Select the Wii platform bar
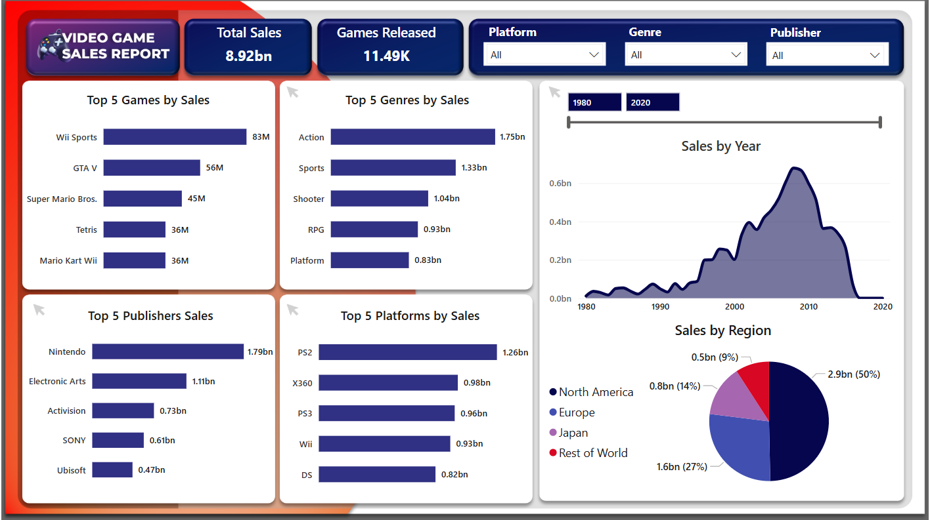This screenshot has height=520, width=930. (x=385, y=444)
